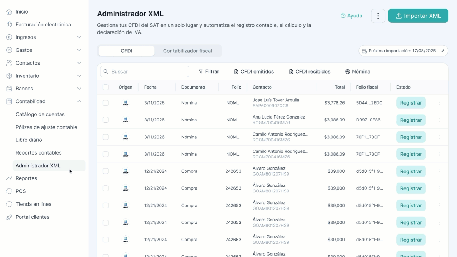Expand the Contactos menu chevron
Image resolution: width=457 pixels, height=257 pixels.
(79, 63)
